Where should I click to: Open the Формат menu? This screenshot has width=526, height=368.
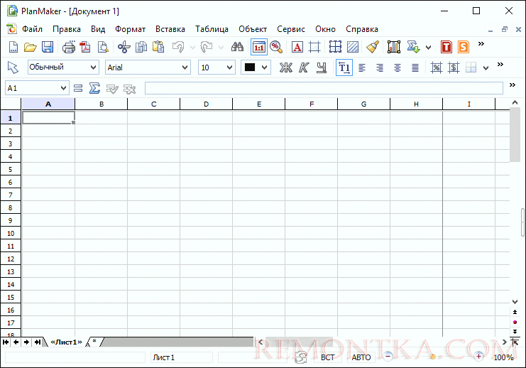(130, 29)
